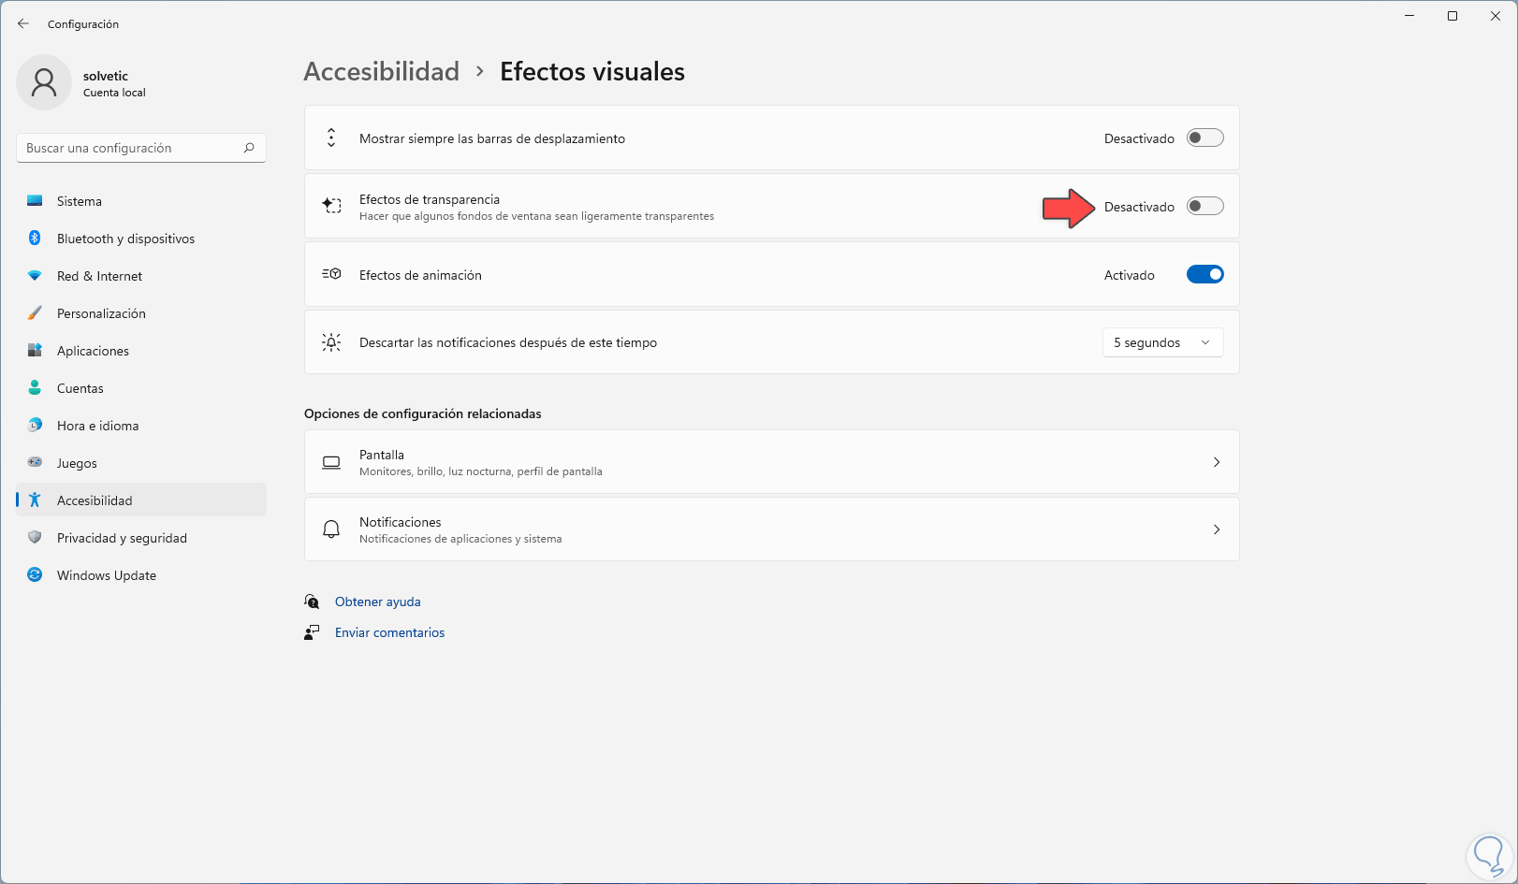
Task: Click the back arrow icon
Action: tap(23, 23)
